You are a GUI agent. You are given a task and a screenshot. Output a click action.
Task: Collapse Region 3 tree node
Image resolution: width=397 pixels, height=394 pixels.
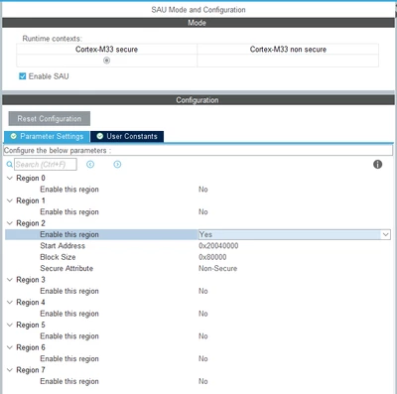point(10,280)
